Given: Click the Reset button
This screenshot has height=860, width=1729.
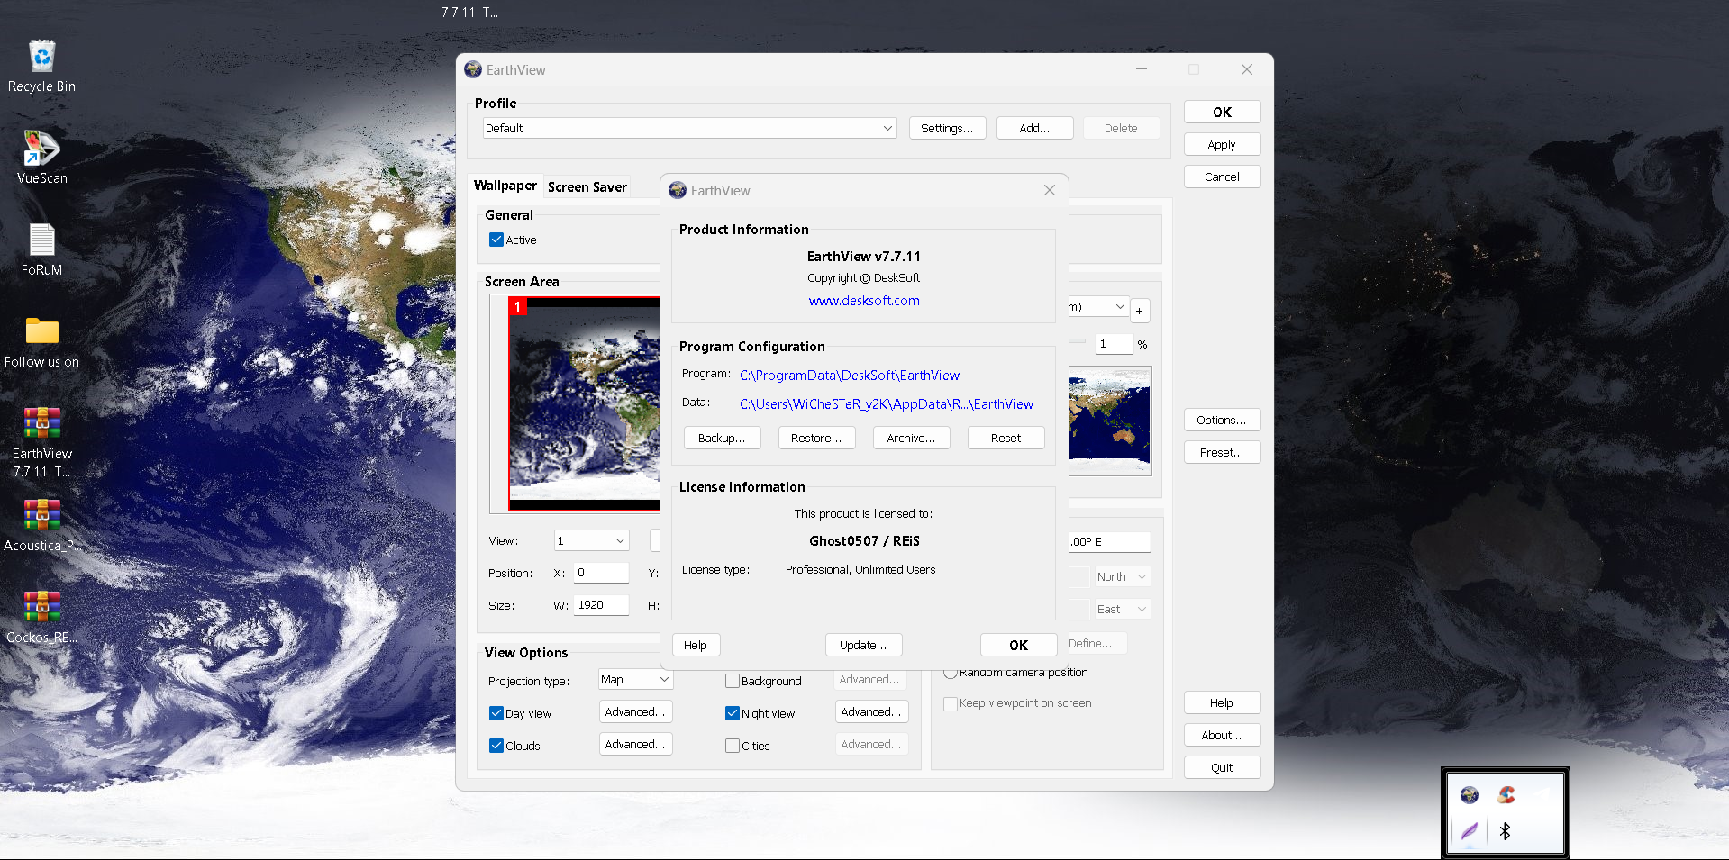Looking at the screenshot, I should [1006, 438].
